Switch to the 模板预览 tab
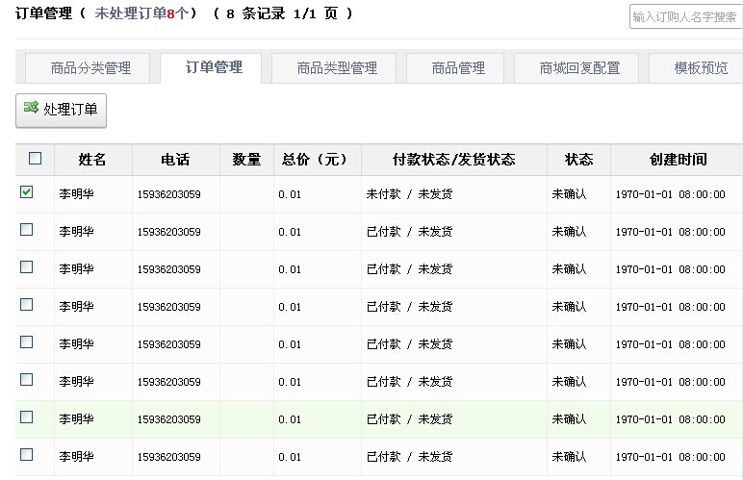 701,68
